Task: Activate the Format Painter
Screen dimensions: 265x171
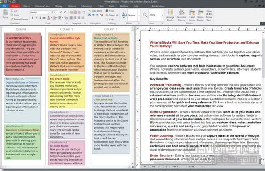Action: [19, 19]
